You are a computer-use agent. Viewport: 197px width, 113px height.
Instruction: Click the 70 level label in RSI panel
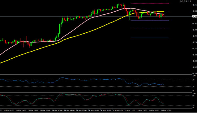194,80
